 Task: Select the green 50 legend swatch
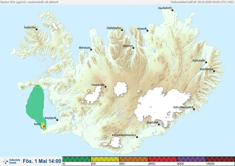pyautogui.click(x=76, y=159)
